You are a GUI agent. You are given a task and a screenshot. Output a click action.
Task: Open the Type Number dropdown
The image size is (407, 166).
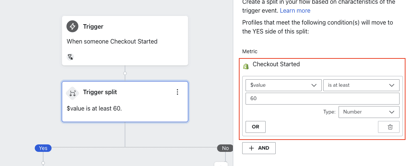pyautogui.click(x=369, y=112)
